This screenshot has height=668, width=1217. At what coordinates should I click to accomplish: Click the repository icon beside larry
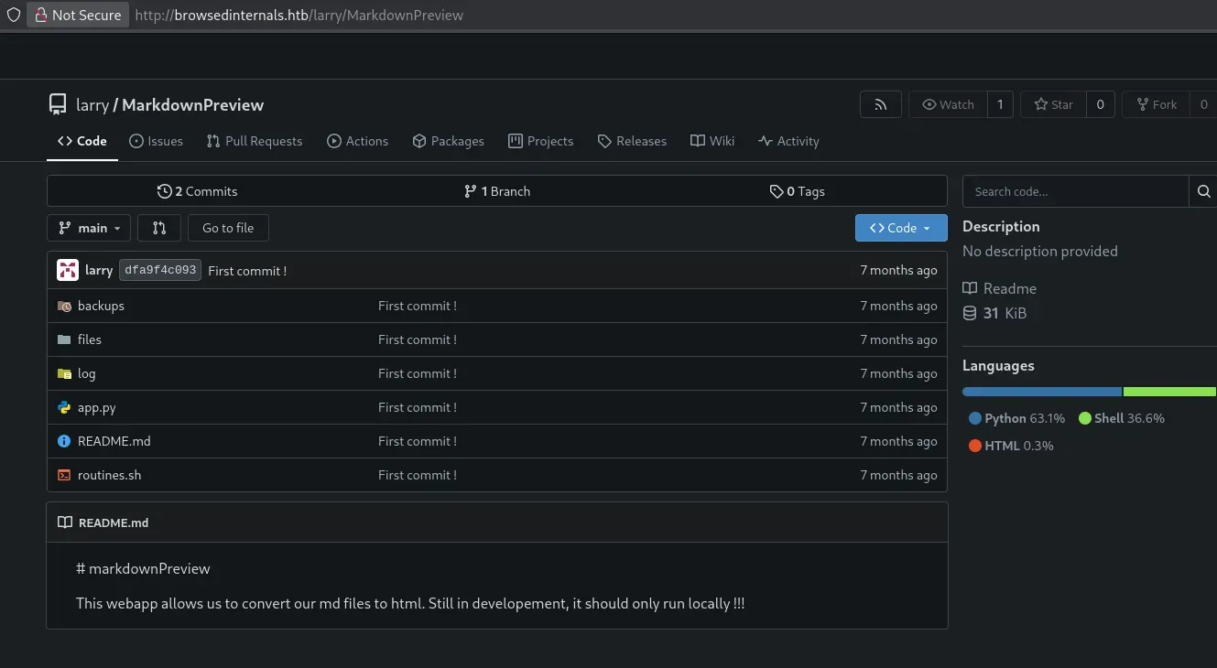coord(58,104)
